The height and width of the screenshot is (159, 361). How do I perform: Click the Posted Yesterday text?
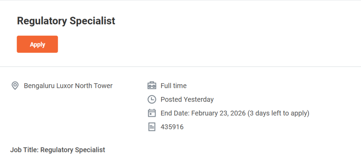(187, 99)
